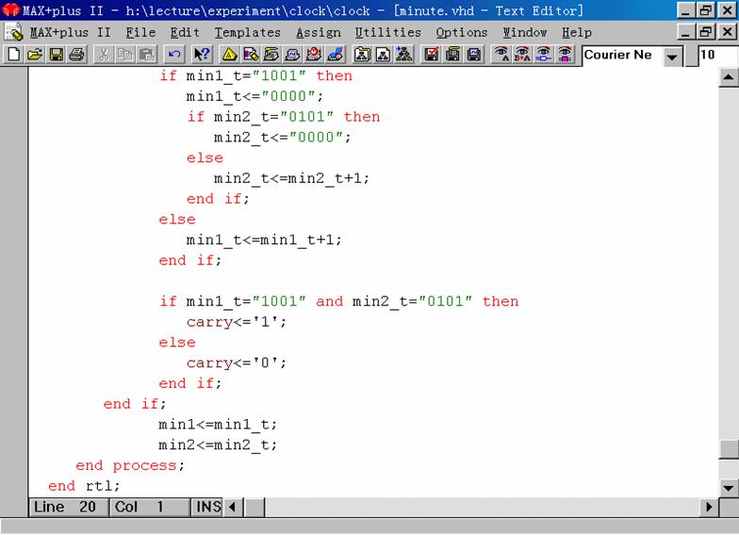Viewport: 739px width, 535px height.
Task: Click the vertical scrollbar thumb
Action: tap(728, 448)
